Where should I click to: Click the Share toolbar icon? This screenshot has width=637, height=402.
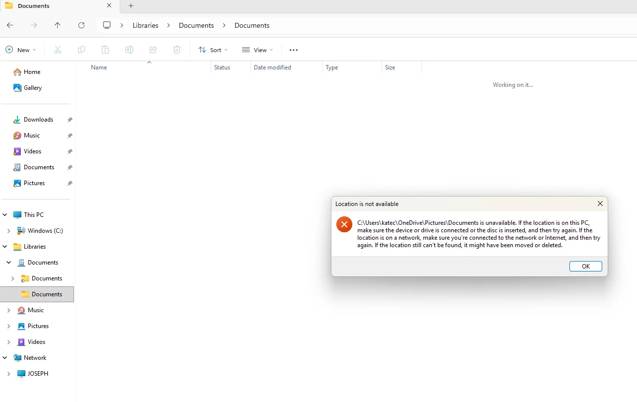coord(153,50)
